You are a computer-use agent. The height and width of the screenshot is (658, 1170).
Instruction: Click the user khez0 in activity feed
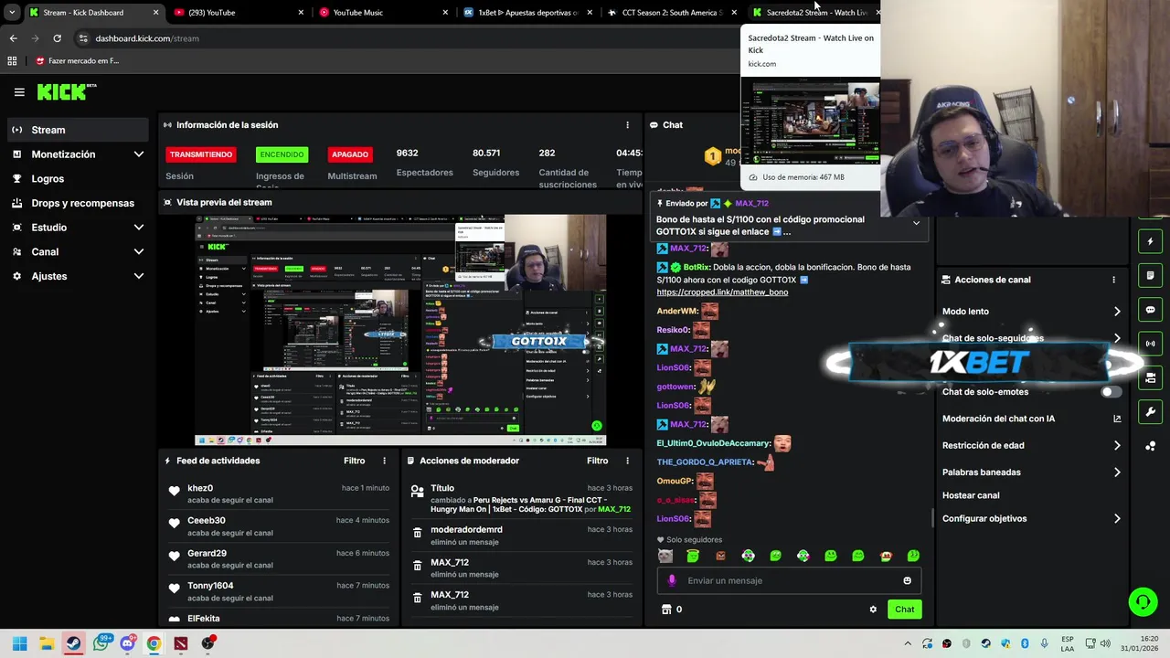tap(200, 488)
